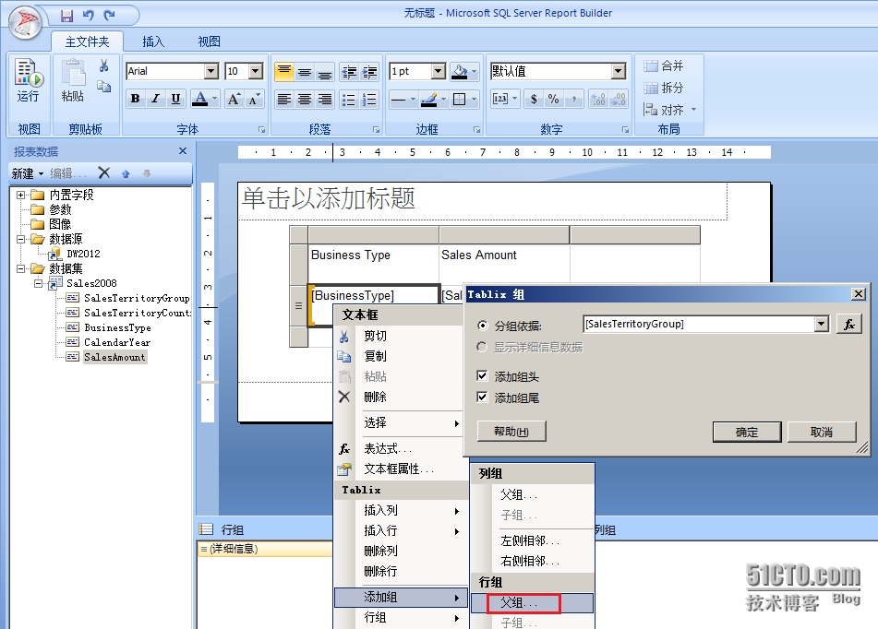This screenshot has width=878, height=629.
Task: Redo the last action
Action: tap(110, 16)
